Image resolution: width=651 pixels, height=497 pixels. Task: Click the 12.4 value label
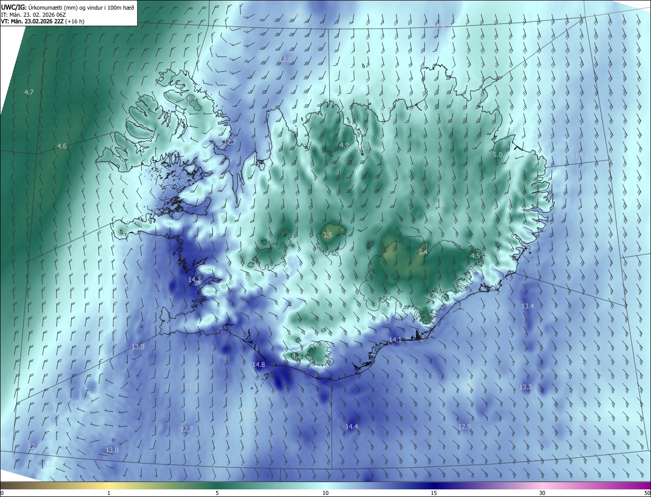click(35, 447)
